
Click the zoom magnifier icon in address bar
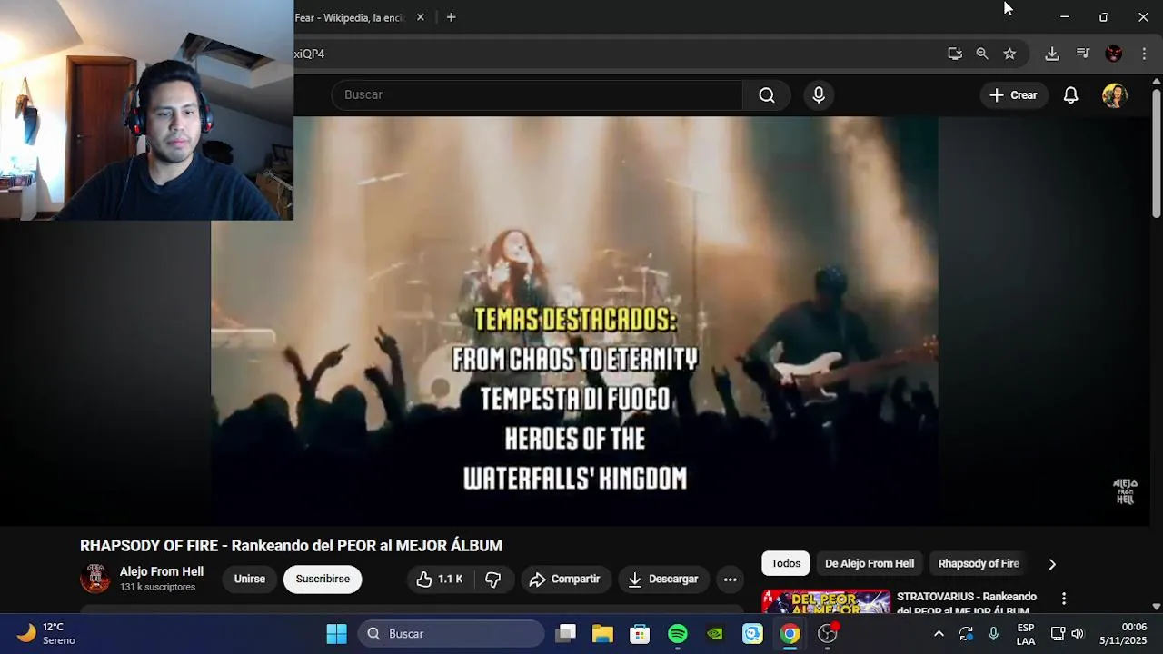[x=982, y=54]
